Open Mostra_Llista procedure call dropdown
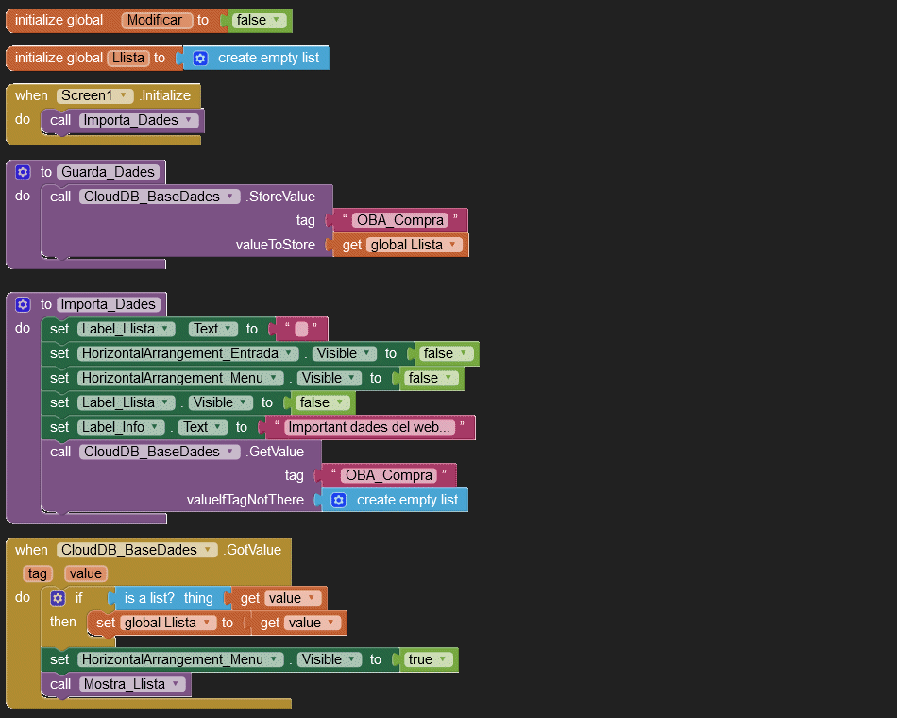The image size is (897, 718). [176, 684]
